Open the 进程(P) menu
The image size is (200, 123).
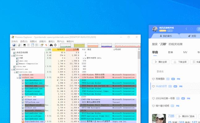(43, 42)
